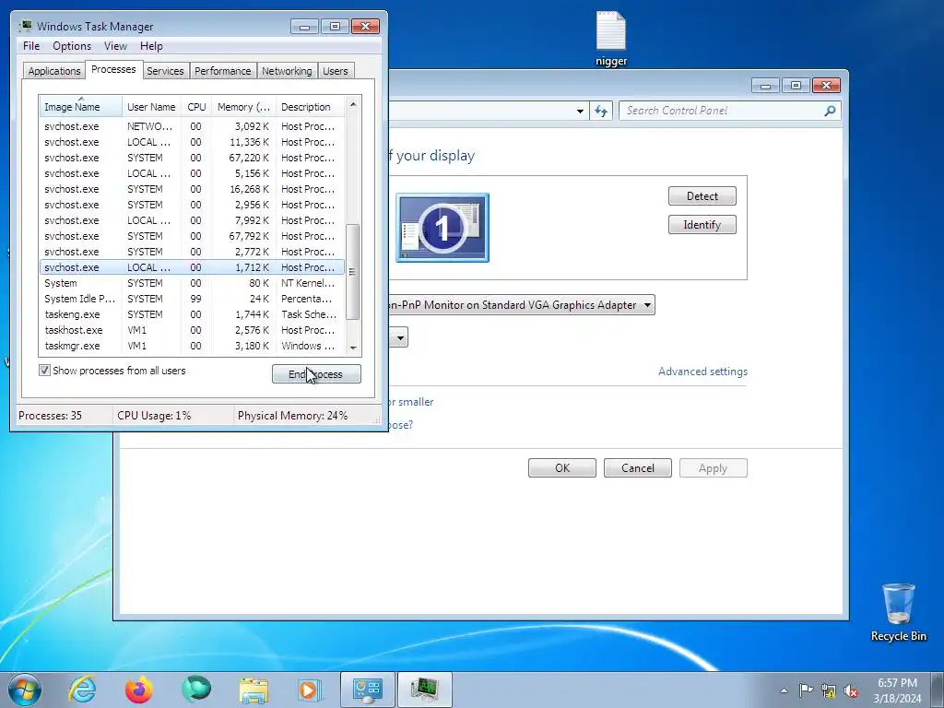
Task: Open the Options menu in Task Manager
Action: coord(72,46)
